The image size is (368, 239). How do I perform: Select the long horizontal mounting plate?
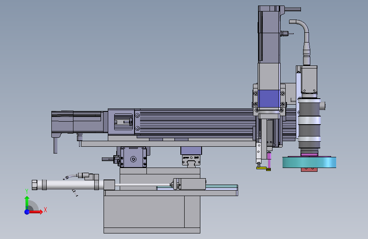click(x=169, y=144)
